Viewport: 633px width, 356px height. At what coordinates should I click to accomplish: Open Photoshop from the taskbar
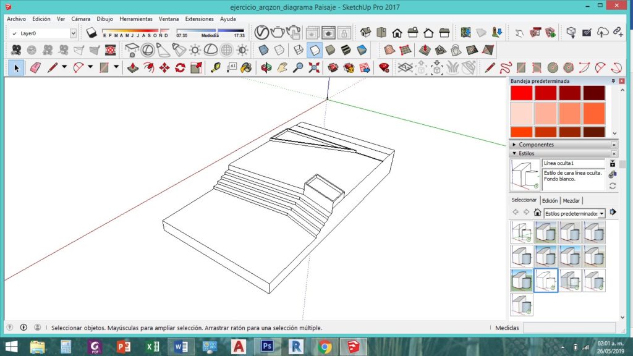267,346
